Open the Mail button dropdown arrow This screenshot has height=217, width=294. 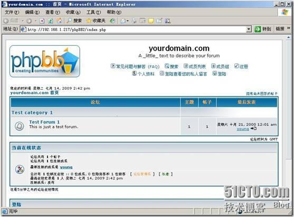pos(128,21)
